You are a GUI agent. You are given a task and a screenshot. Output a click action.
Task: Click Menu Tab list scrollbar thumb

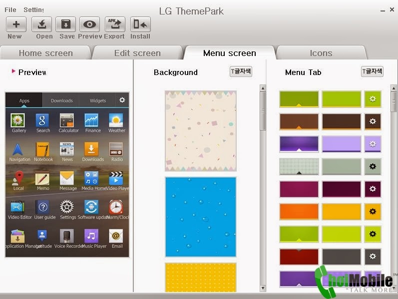pos(394,101)
